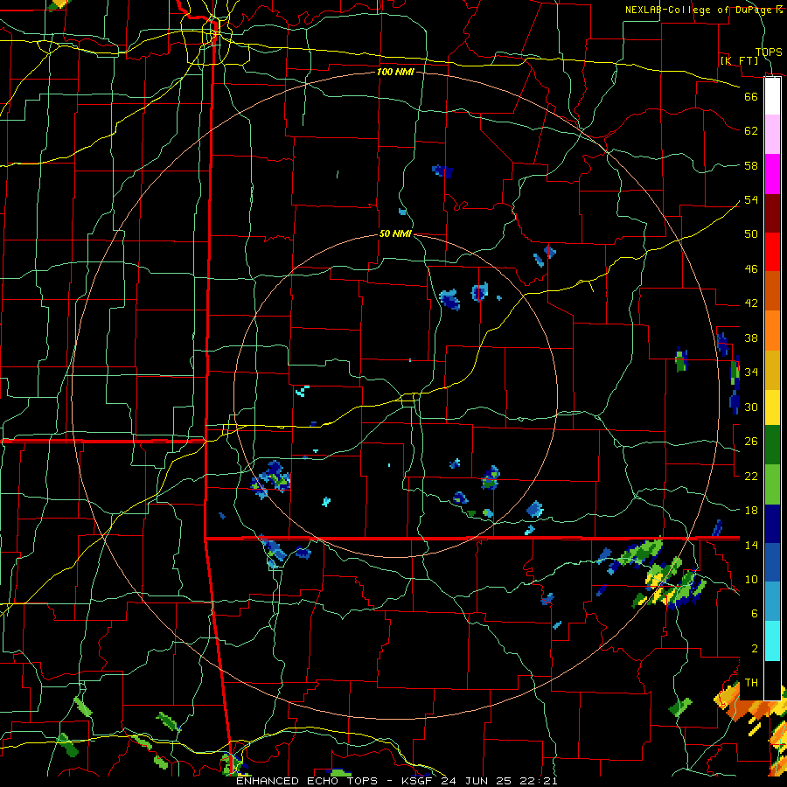Click the 50 legend value
The width and height of the screenshot is (787, 787).
coord(751,234)
